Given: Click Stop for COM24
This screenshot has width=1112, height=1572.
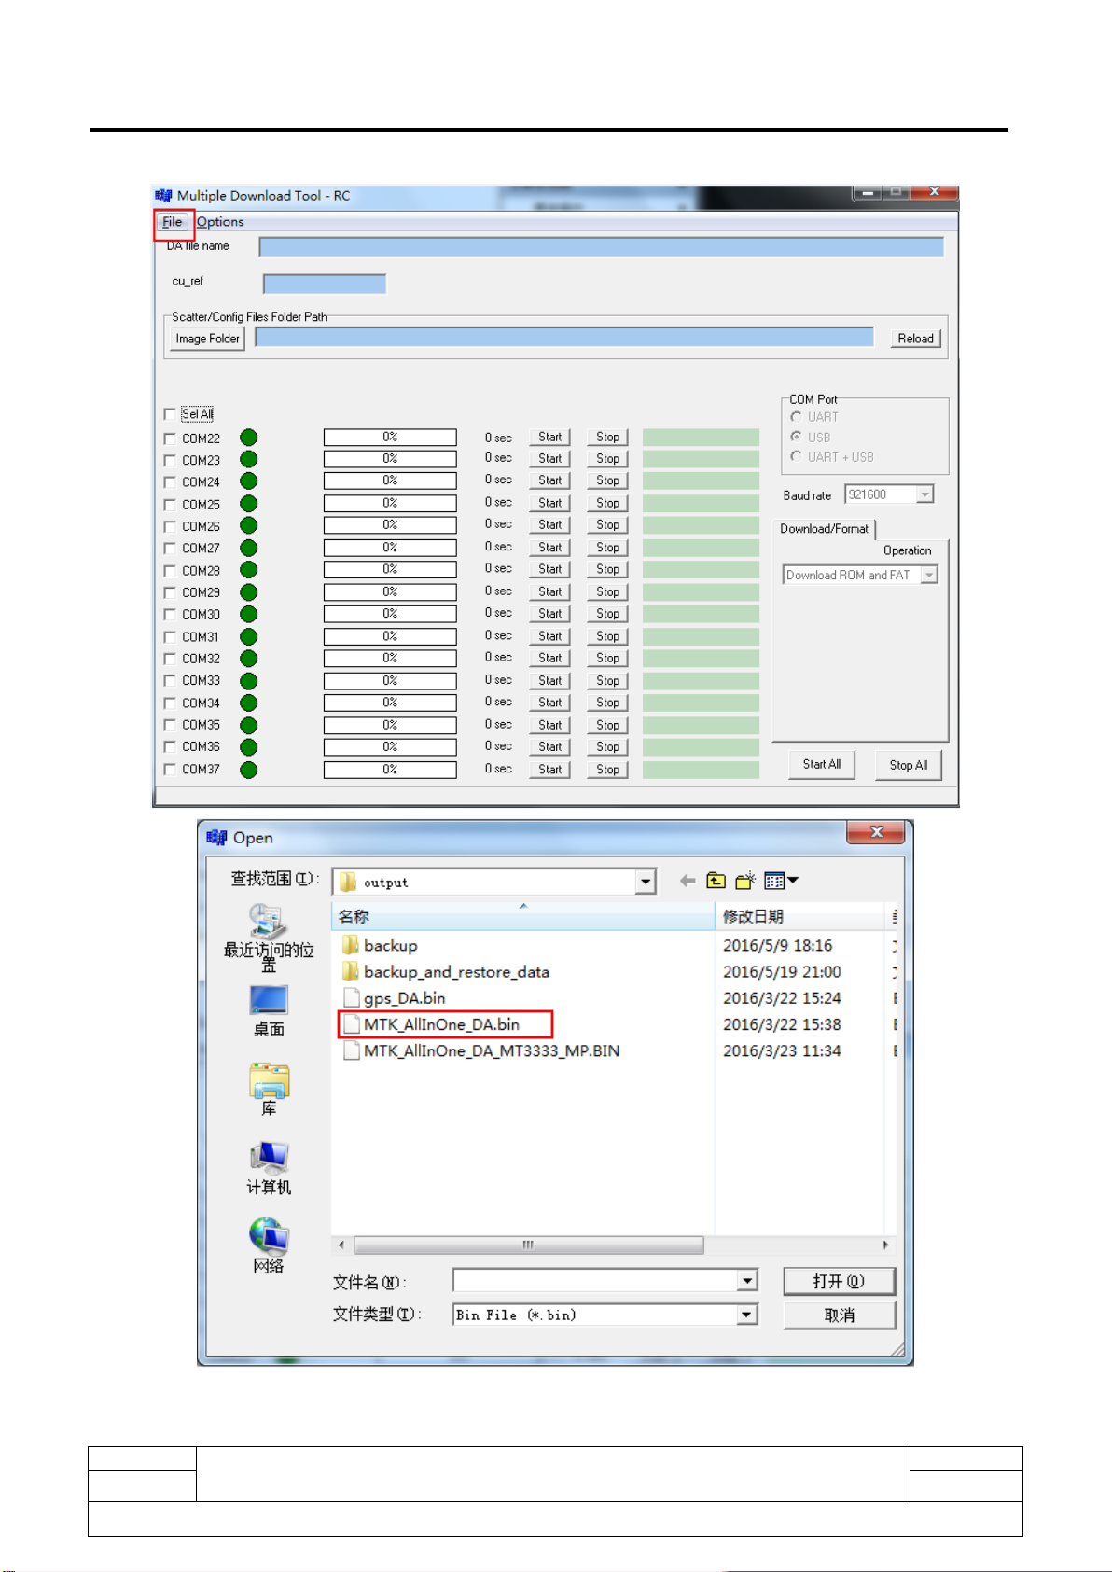Looking at the screenshot, I should 607,480.
